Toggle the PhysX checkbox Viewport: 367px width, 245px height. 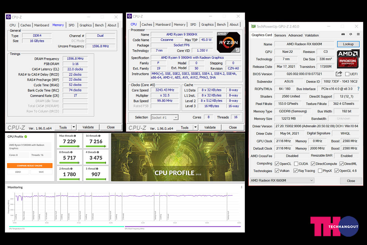(320, 171)
